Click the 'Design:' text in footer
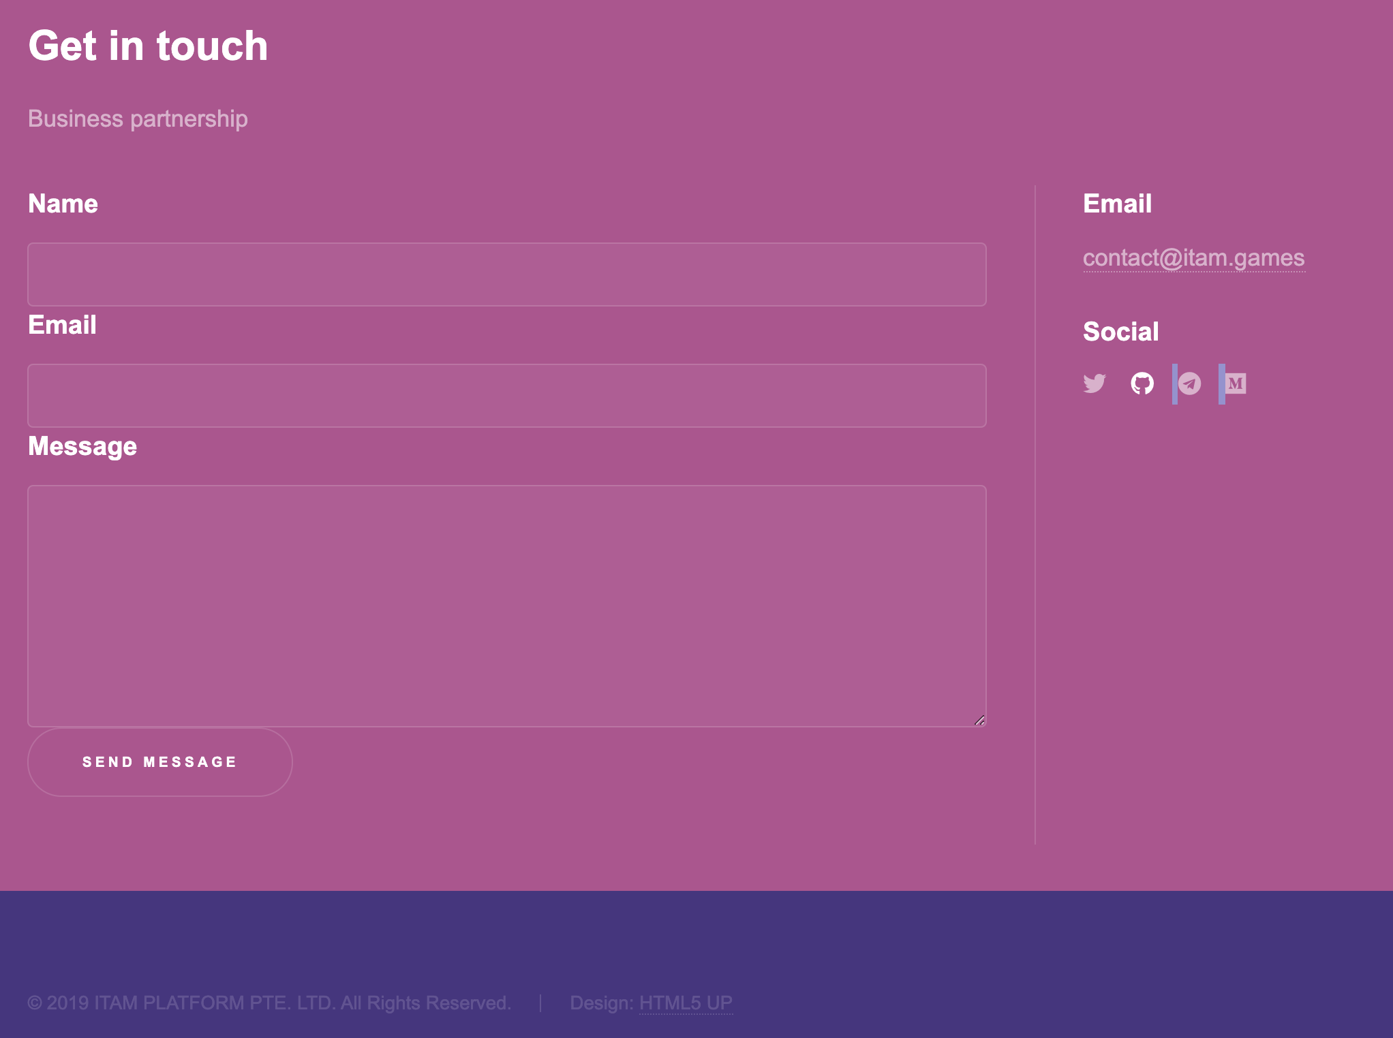 pos(601,1003)
